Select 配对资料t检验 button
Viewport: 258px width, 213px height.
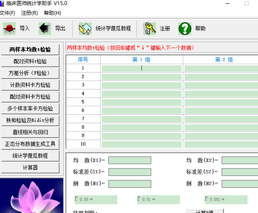click(30, 62)
